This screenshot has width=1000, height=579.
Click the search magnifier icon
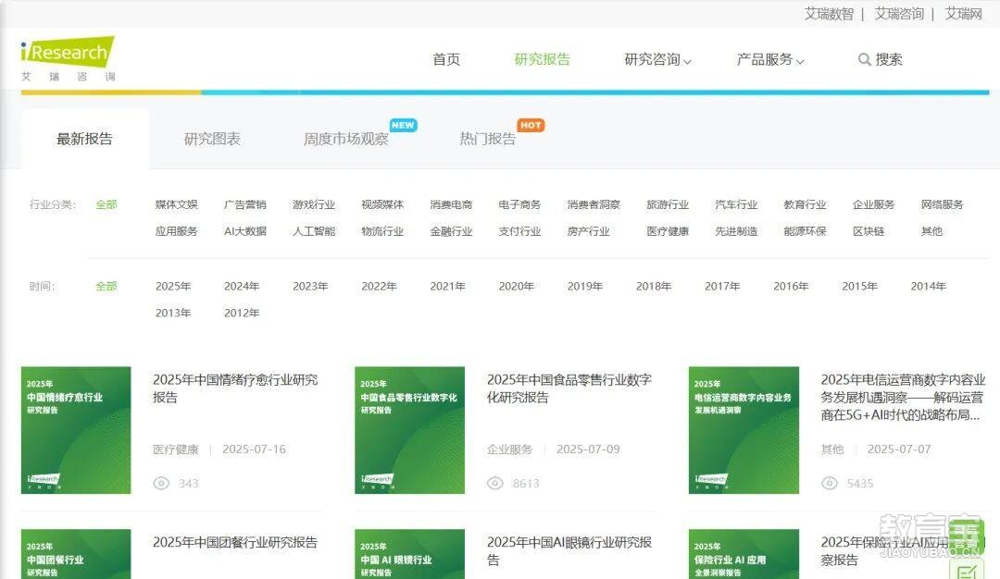[x=864, y=59]
